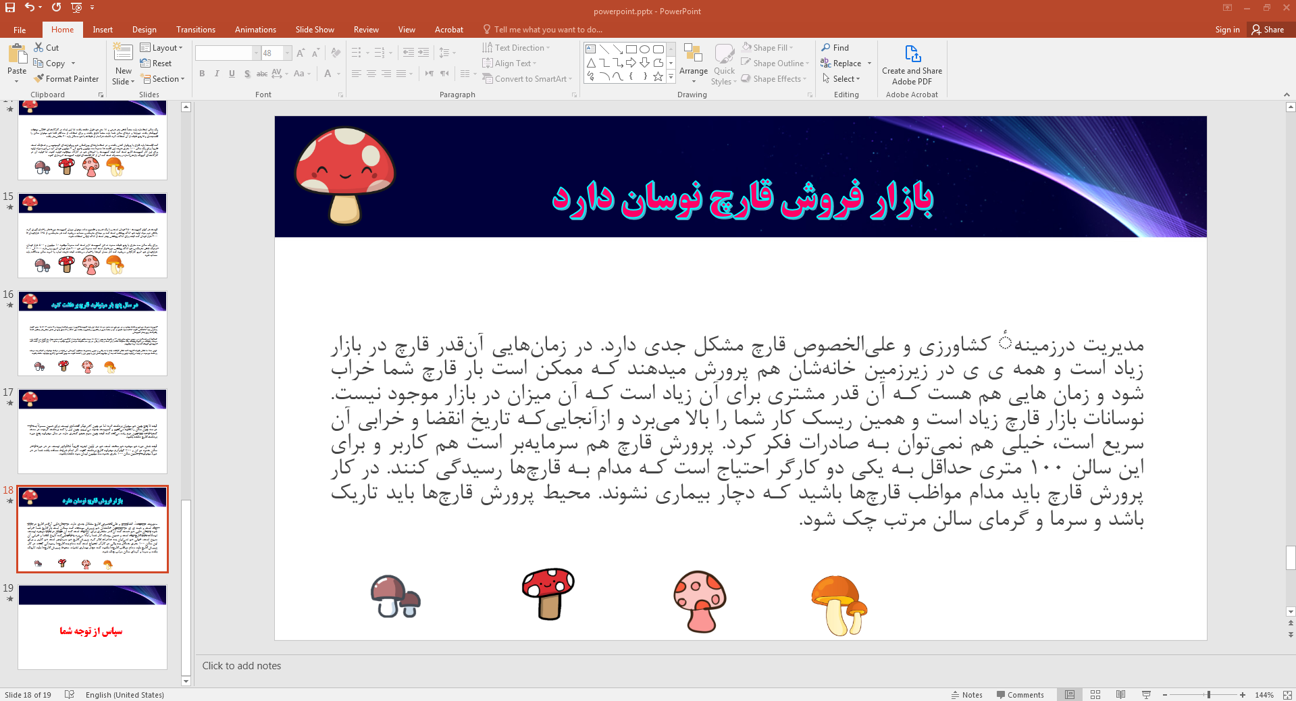Click zoom in plus button

(1243, 695)
